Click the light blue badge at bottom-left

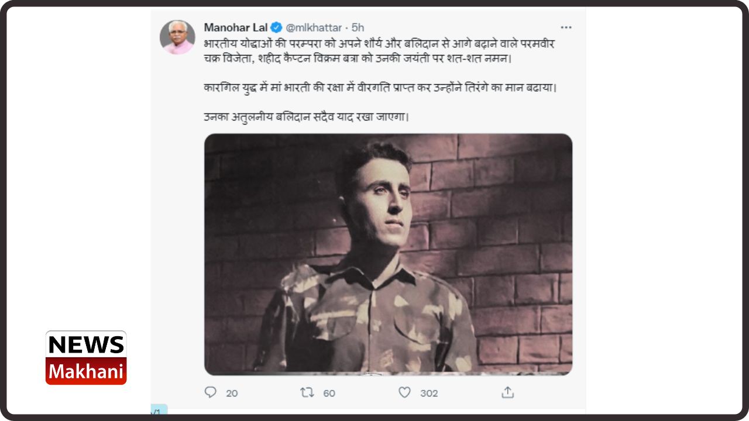(158, 411)
